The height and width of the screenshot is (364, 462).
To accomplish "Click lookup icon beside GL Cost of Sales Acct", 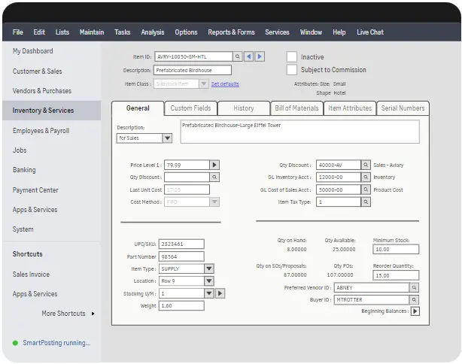I will click(366, 190).
